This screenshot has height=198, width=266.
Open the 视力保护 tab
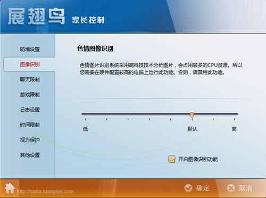30,140
